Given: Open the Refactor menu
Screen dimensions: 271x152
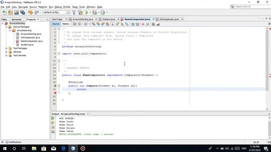Looking at the screenshot, I should (43, 7).
